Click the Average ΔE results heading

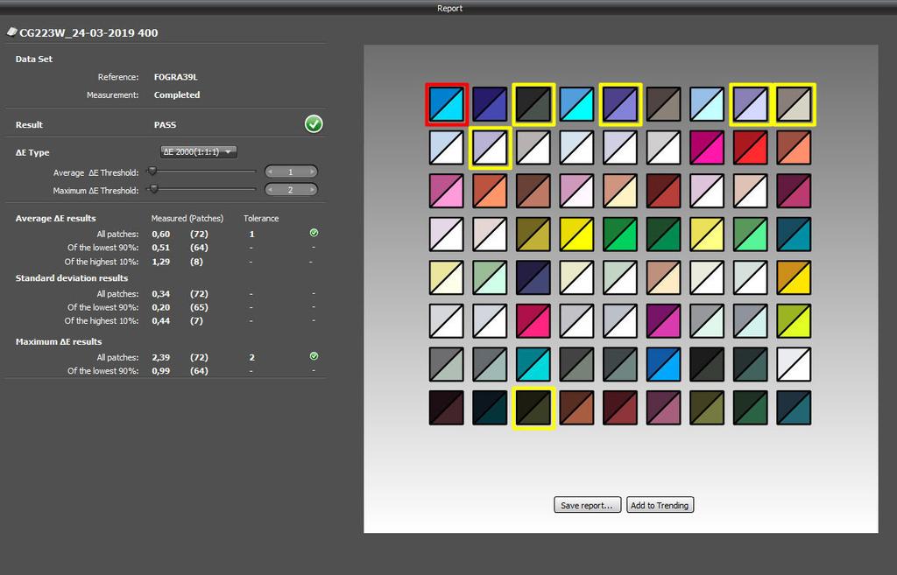pyautogui.click(x=55, y=218)
